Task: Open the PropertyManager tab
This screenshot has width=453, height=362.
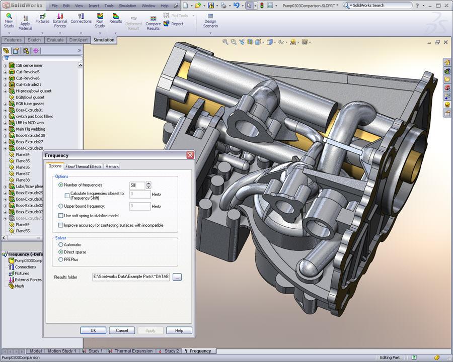Action: (16, 51)
